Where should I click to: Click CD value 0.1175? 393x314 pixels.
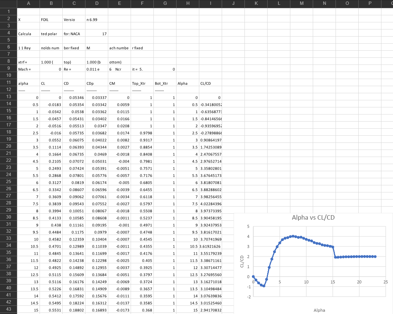[x=74, y=232]
